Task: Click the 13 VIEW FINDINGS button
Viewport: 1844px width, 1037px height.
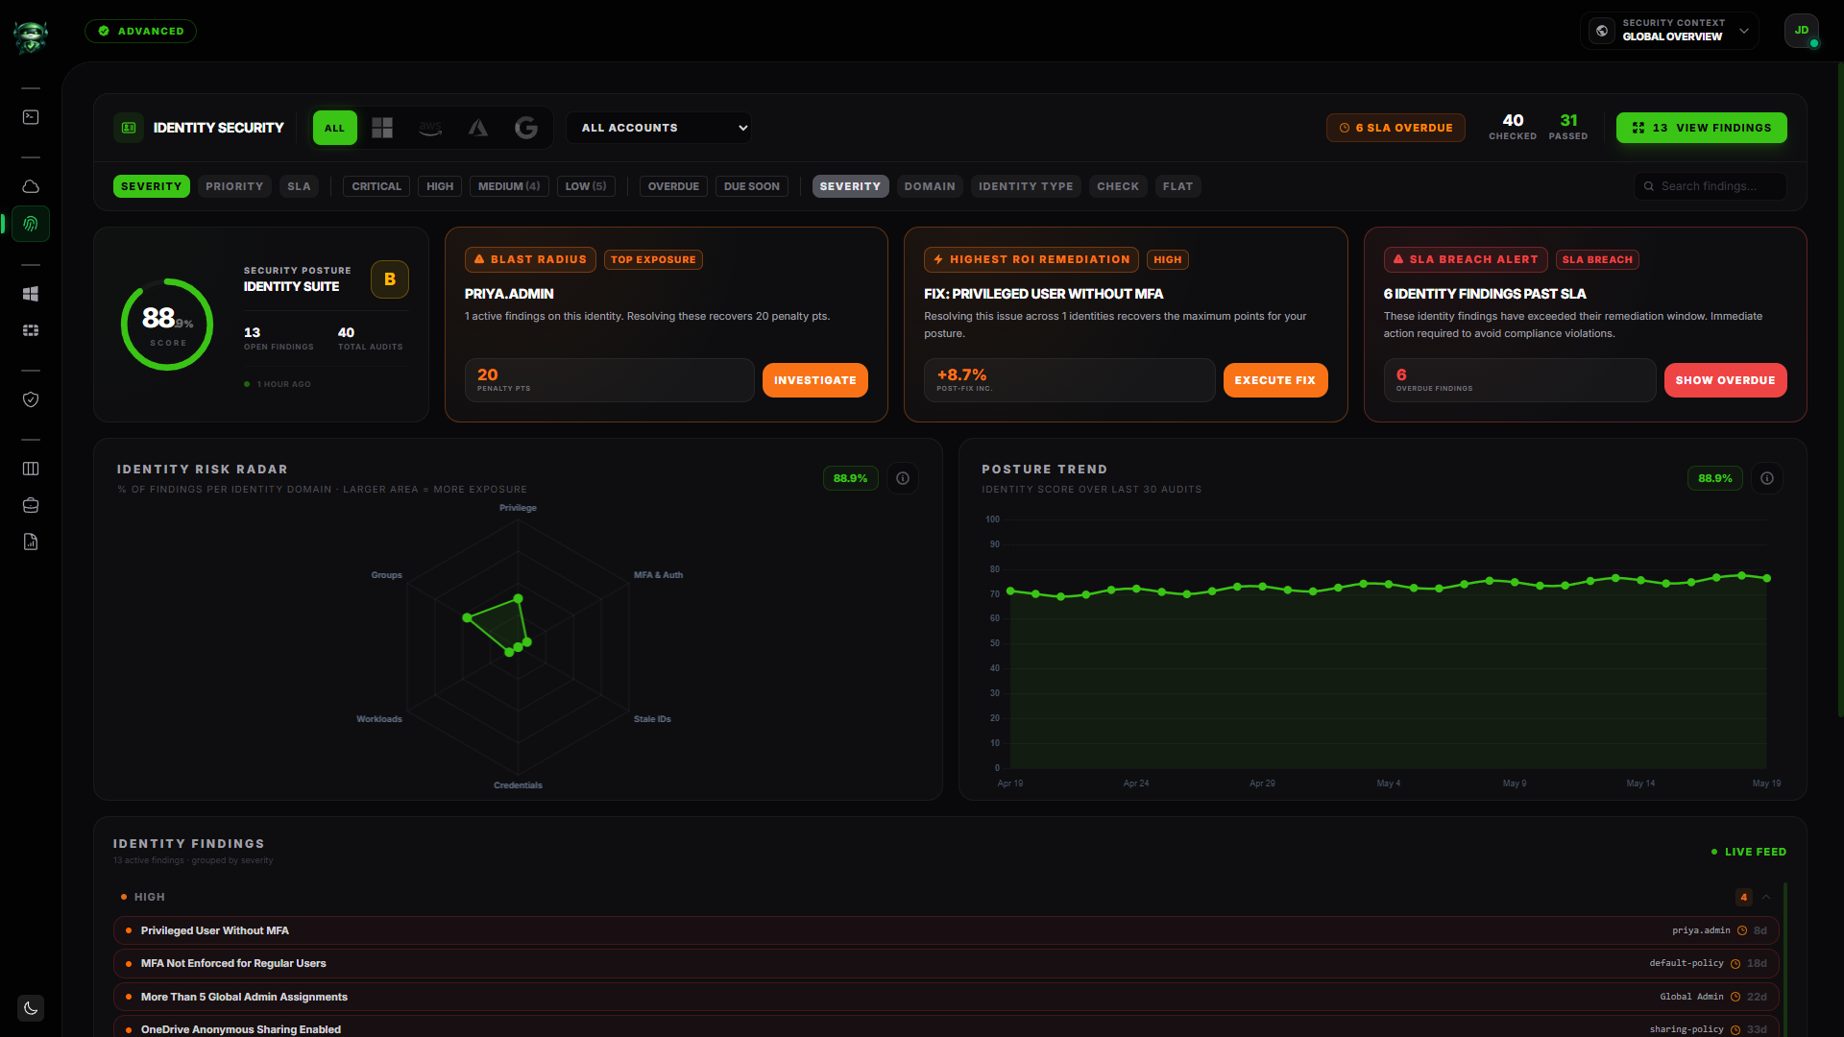Action: [x=1701, y=128]
